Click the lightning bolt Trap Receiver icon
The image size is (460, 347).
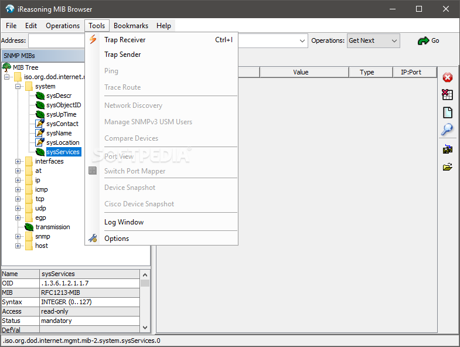pyautogui.click(x=93, y=39)
